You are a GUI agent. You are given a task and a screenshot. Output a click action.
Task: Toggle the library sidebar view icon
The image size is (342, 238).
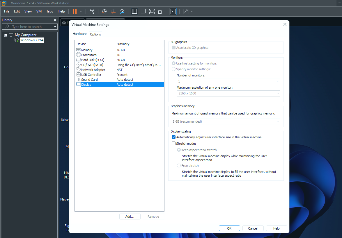[x=134, y=11]
